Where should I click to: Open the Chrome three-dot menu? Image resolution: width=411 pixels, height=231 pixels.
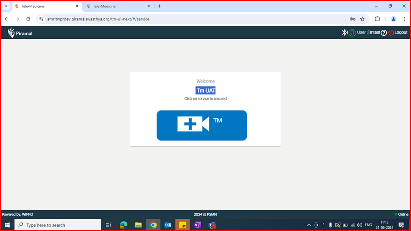coord(404,19)
